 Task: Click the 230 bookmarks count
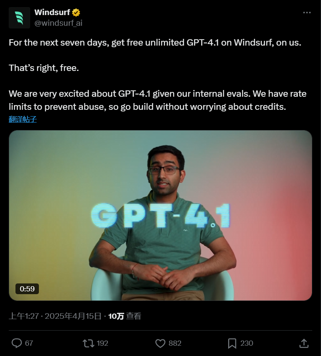coord(247,343)
